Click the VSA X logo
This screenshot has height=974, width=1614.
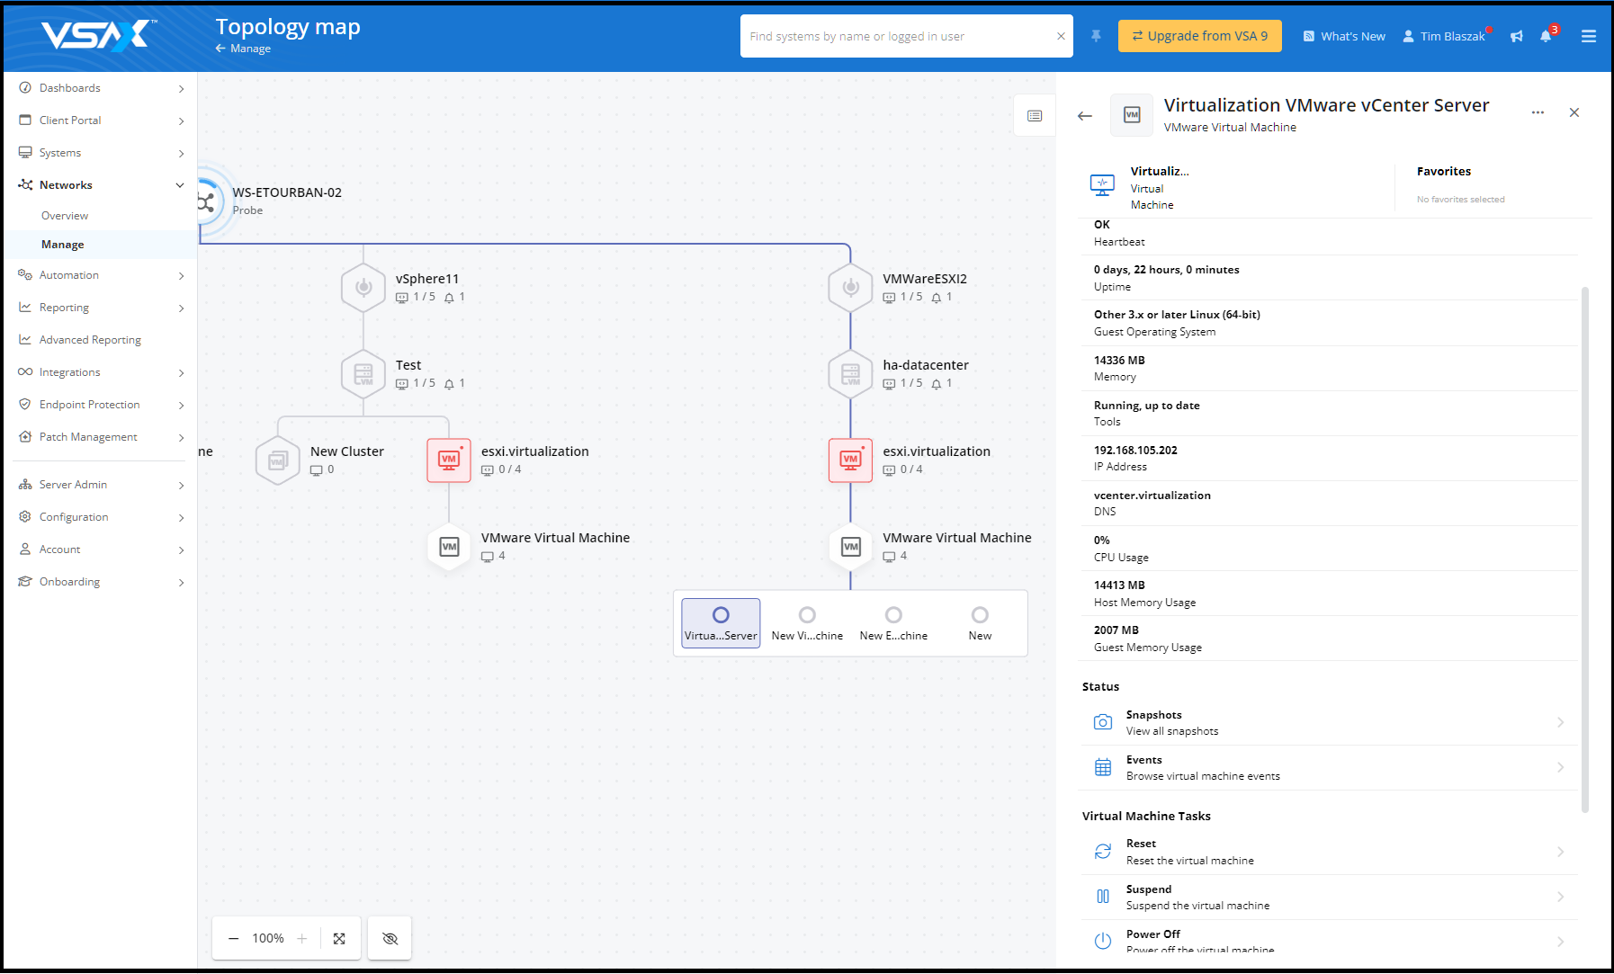point(98,35)
